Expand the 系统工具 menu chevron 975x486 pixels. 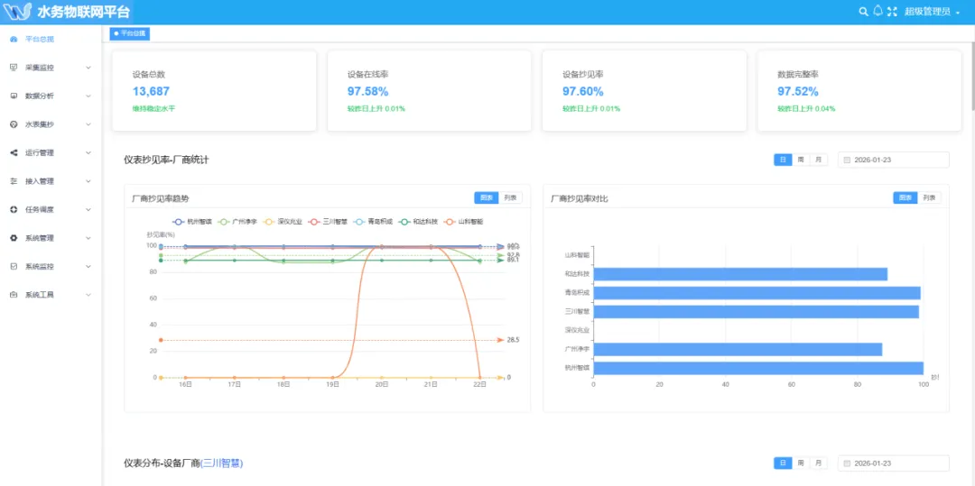coord(88,295)
